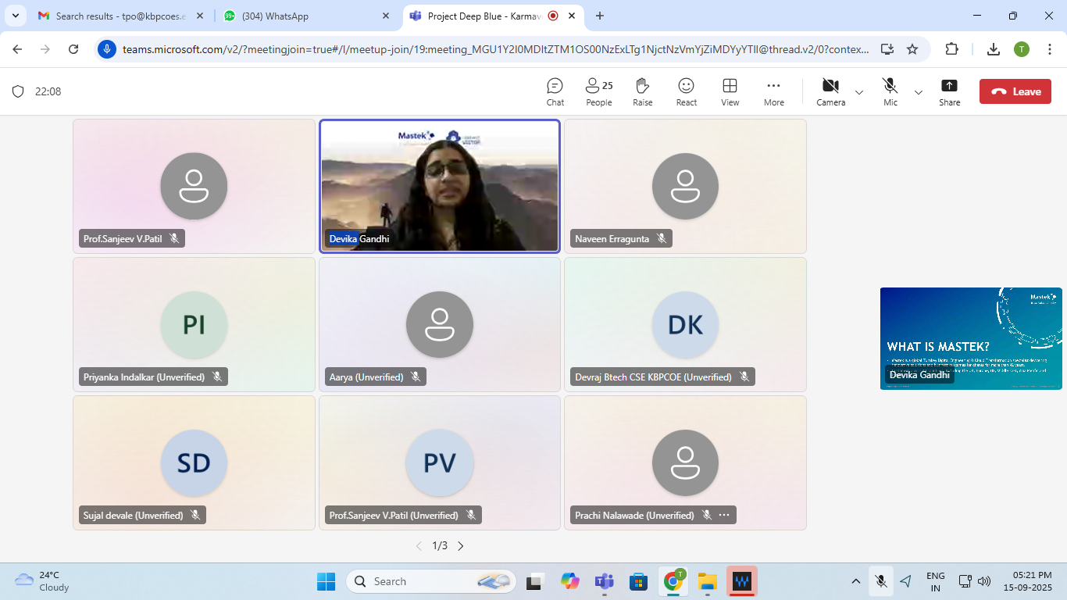Image resolution: width=1067 pixels, height=600 pixels.
Task: Open the React emoji menu
Action: 686,91
